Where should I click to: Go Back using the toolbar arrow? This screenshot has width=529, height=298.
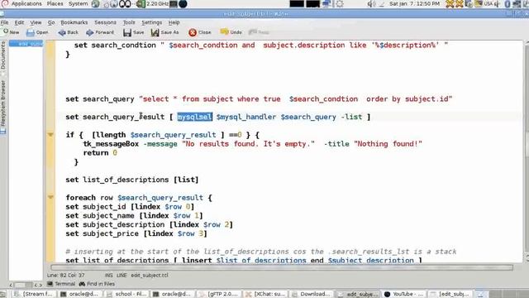coord(62,32)
